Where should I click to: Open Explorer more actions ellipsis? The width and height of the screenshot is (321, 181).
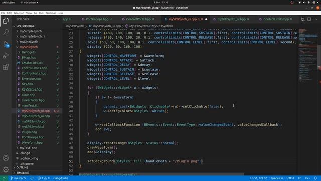[x=57, y=19]
